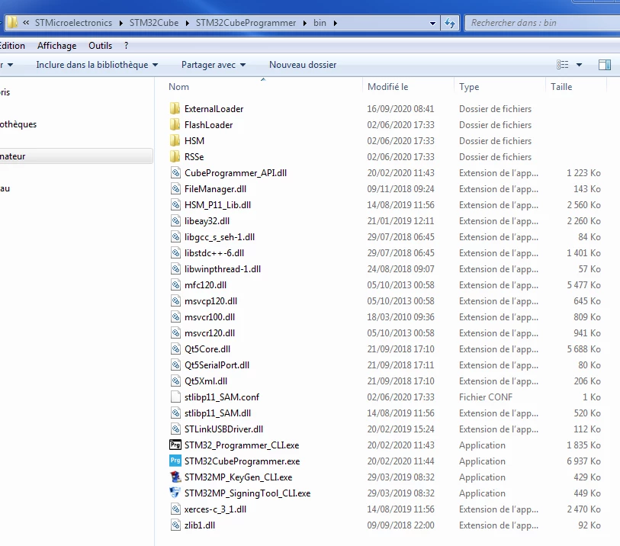Click the Qt5Core.dll file icon
Screen dimensions: 620x546
pyautogui.click(x=175, y=348)
